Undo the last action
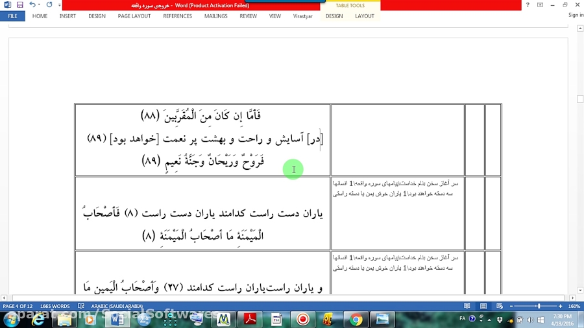The image size is (584, 328). [32, 5]
